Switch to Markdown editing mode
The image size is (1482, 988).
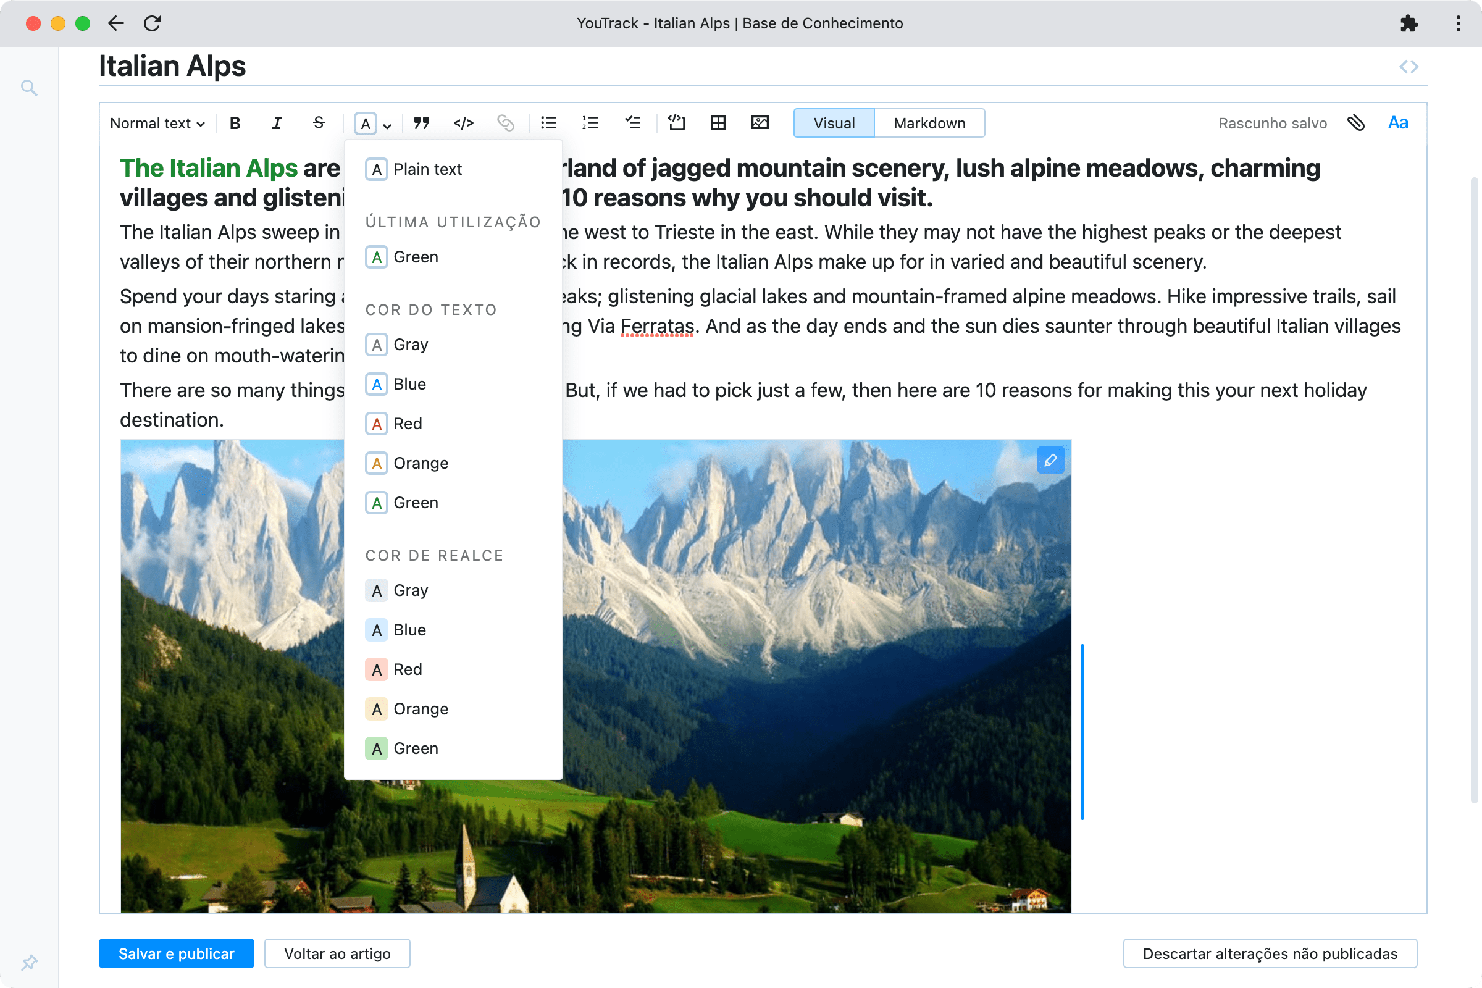pyautogui.click(x=929, y=123)
